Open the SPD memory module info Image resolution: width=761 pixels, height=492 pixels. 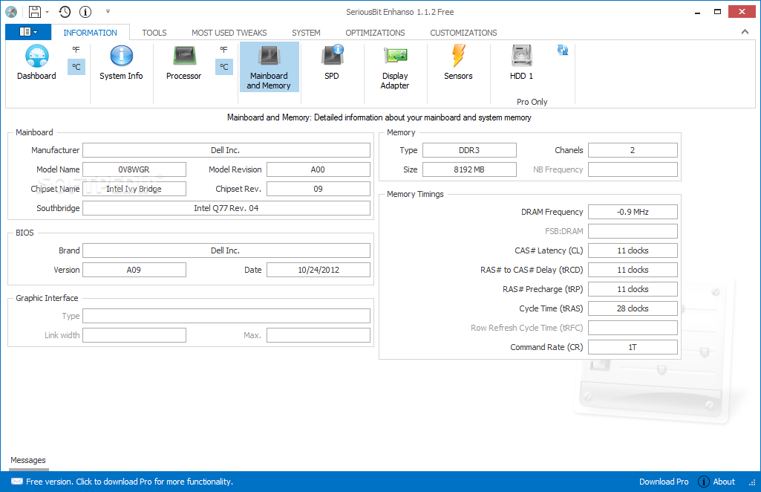pyautogui.click(x=332, y=62)
